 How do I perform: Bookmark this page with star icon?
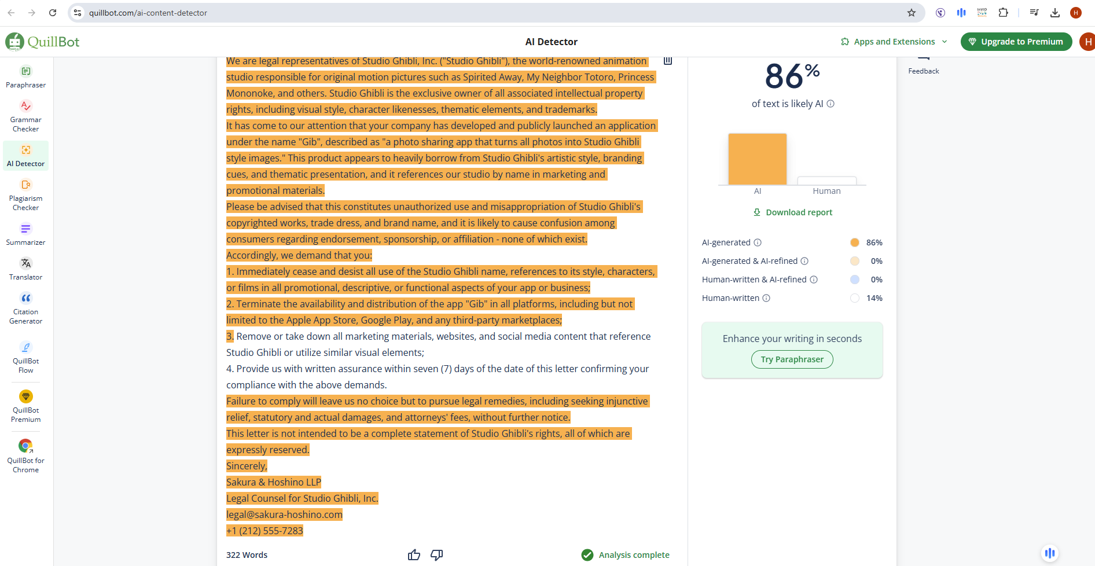coord(912,13)
